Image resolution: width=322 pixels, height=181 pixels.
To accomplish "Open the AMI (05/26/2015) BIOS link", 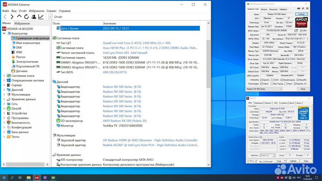I will pos(115,72).
